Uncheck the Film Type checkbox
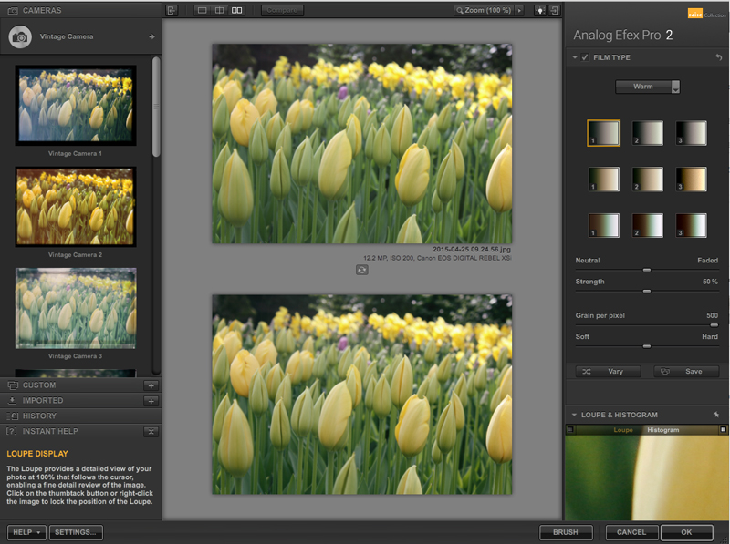This screenshot has height=544, width=730. coord(585,57)
